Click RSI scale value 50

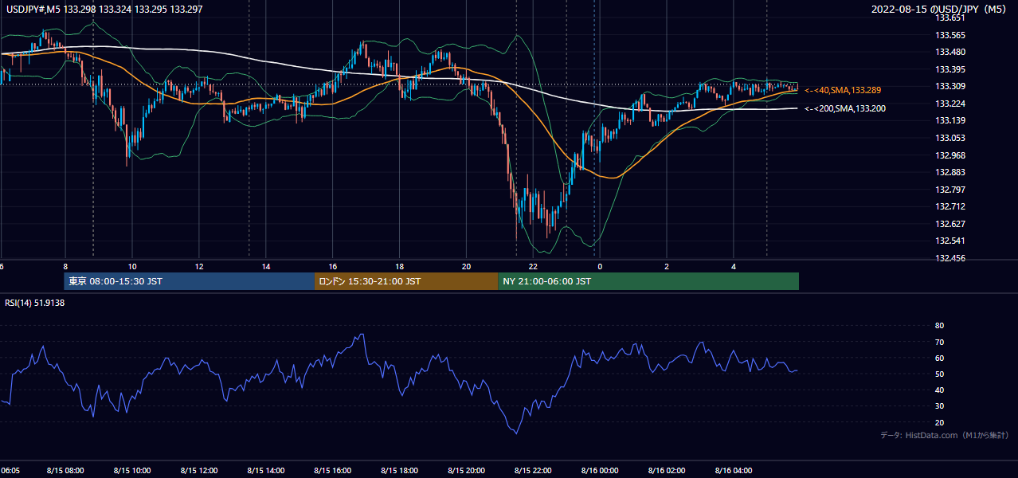(x=939, y=374)
